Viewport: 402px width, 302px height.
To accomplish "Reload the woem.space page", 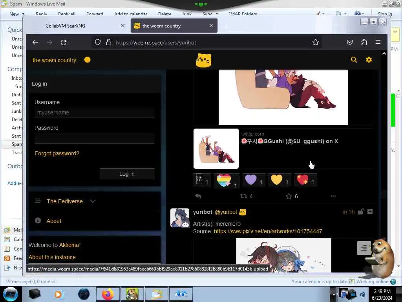I will [x=64, y=42].
